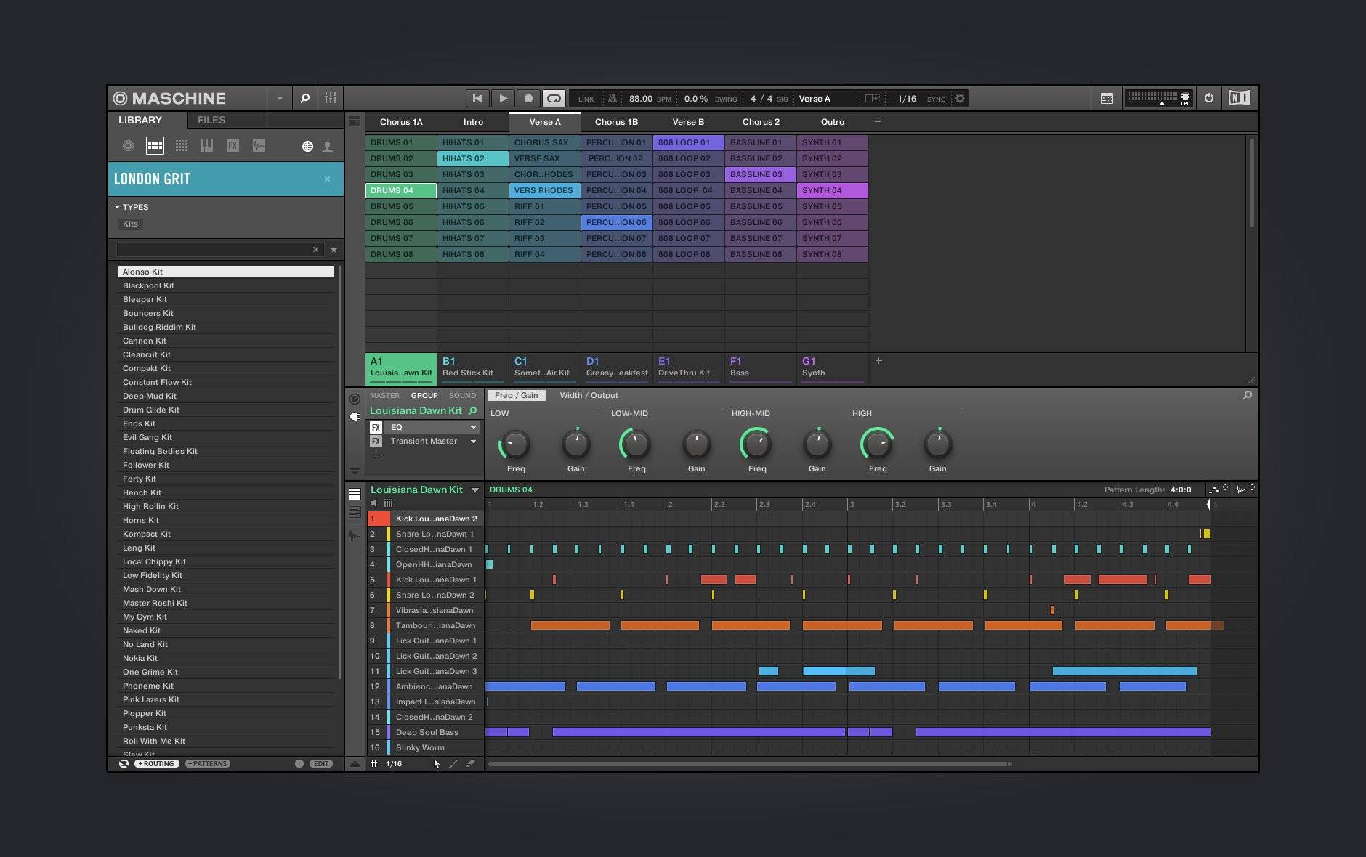This screenshot has height=857, width=1366.
Task: Select the Chorus 1B scene tab
Action: click(616, 122)
